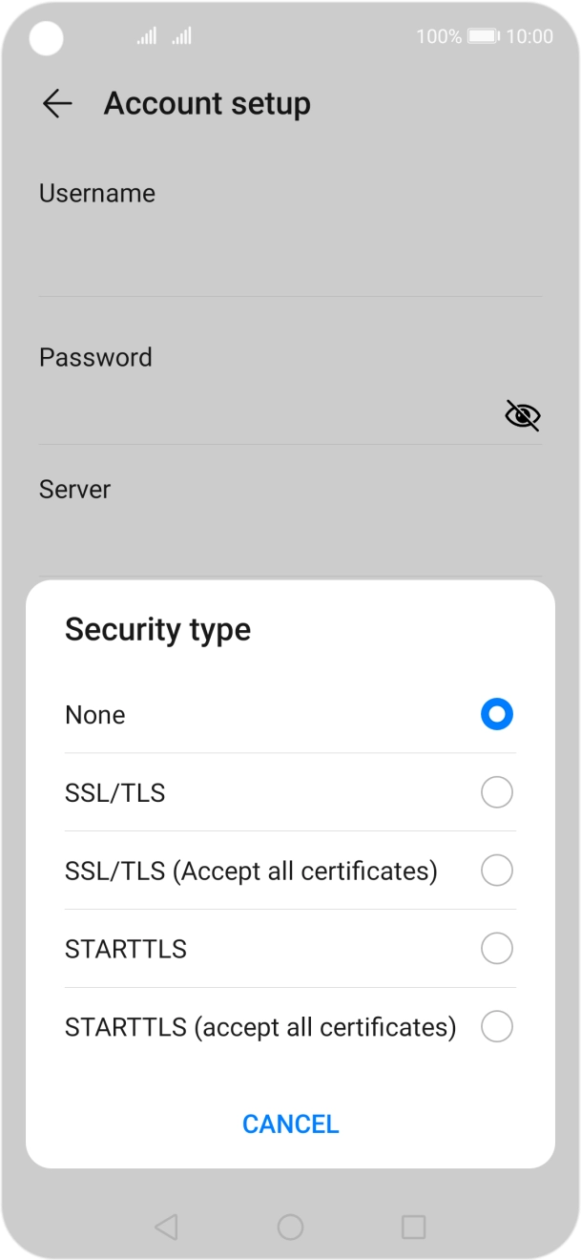This screenshot has height=1260, width=581.
Task: Tap the clock showing 10:00
Action: tap(529, 36)
